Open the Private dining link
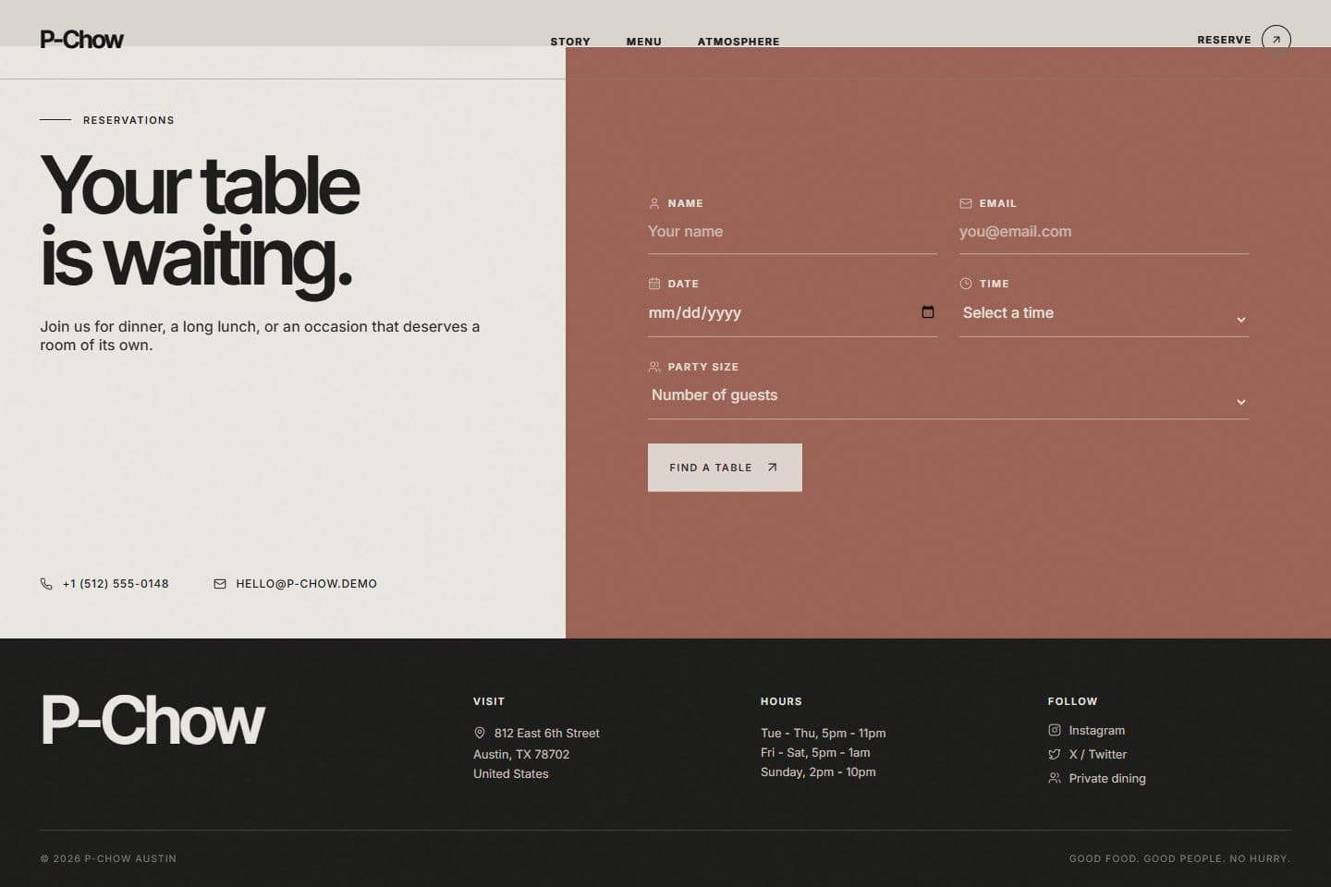This screenshot has width=1331, height=887. pos(1107,779)
